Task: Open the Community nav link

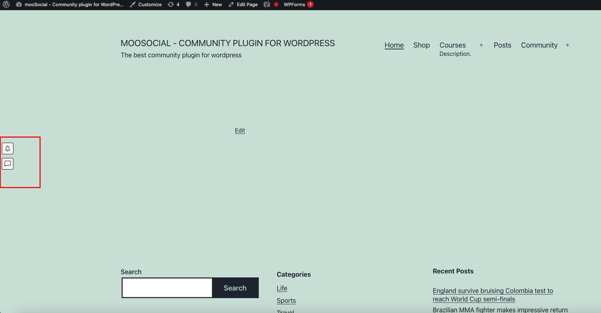Action: tap(539, 45)
